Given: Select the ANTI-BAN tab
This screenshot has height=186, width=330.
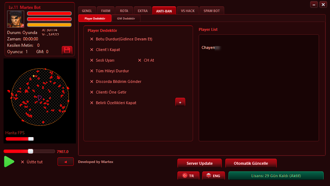Looking at the screenshot, I should tap(164, 11).
